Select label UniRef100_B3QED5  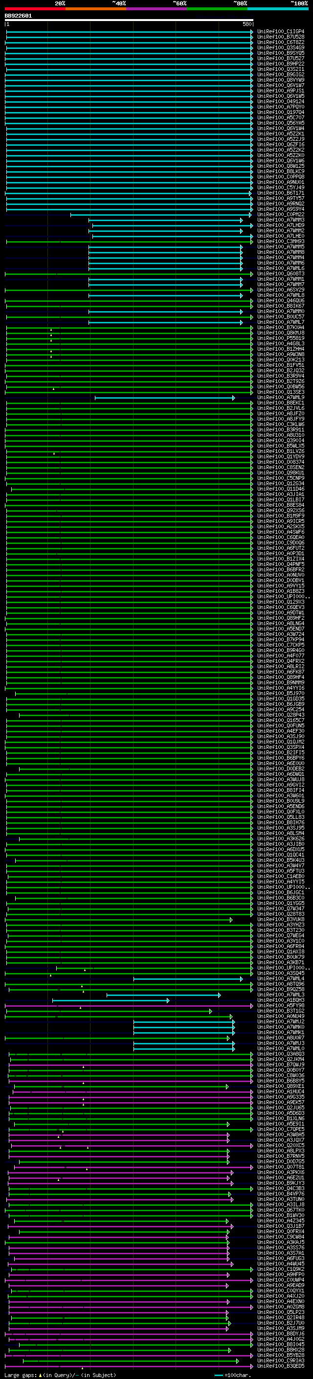click(280, 1367)
